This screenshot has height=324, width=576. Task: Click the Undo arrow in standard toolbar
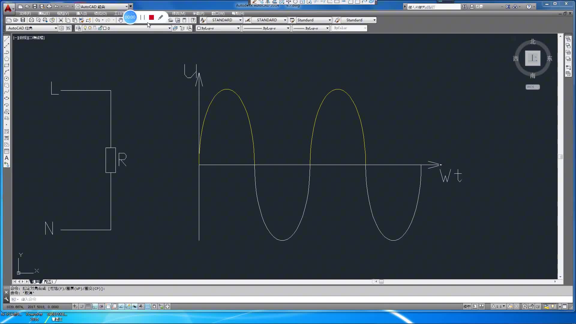pyautogui.click(x=97, y=20)
